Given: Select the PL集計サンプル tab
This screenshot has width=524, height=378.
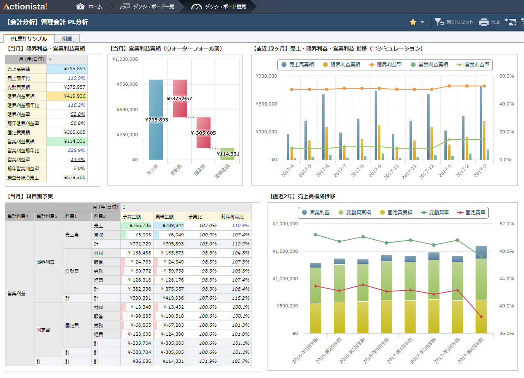Looking at the screenshot, I should pos(29,39).
